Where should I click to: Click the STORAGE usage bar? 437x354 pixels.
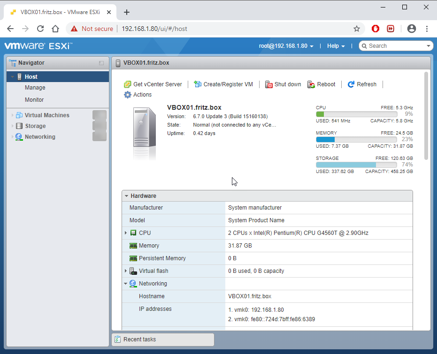point(356,165)
